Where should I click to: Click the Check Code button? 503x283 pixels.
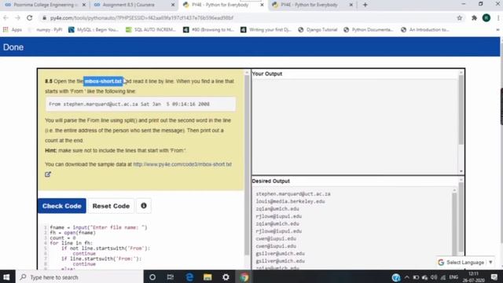point(62,206)
